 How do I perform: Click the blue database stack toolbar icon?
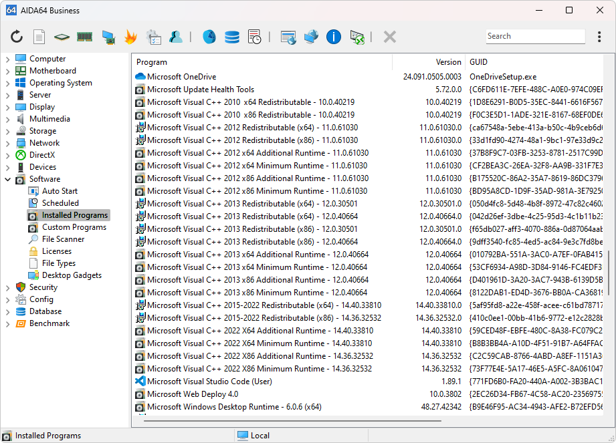pos(231,37)
